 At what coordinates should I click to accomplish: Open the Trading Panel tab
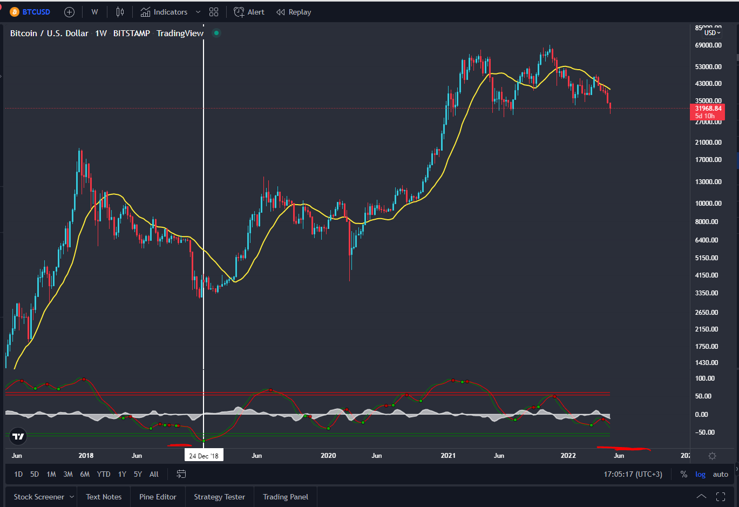[286, 497]
